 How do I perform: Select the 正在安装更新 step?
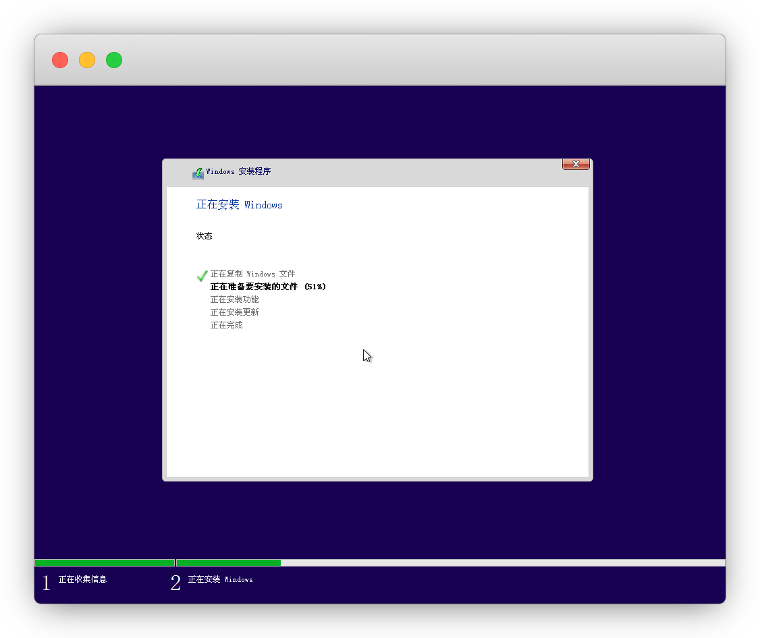pyautogui.click(x=234, y=312)
